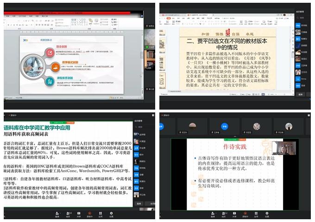Click the member search field in top-right panel
The width and height of the screenshot is (315, 222).
(302, 18)
